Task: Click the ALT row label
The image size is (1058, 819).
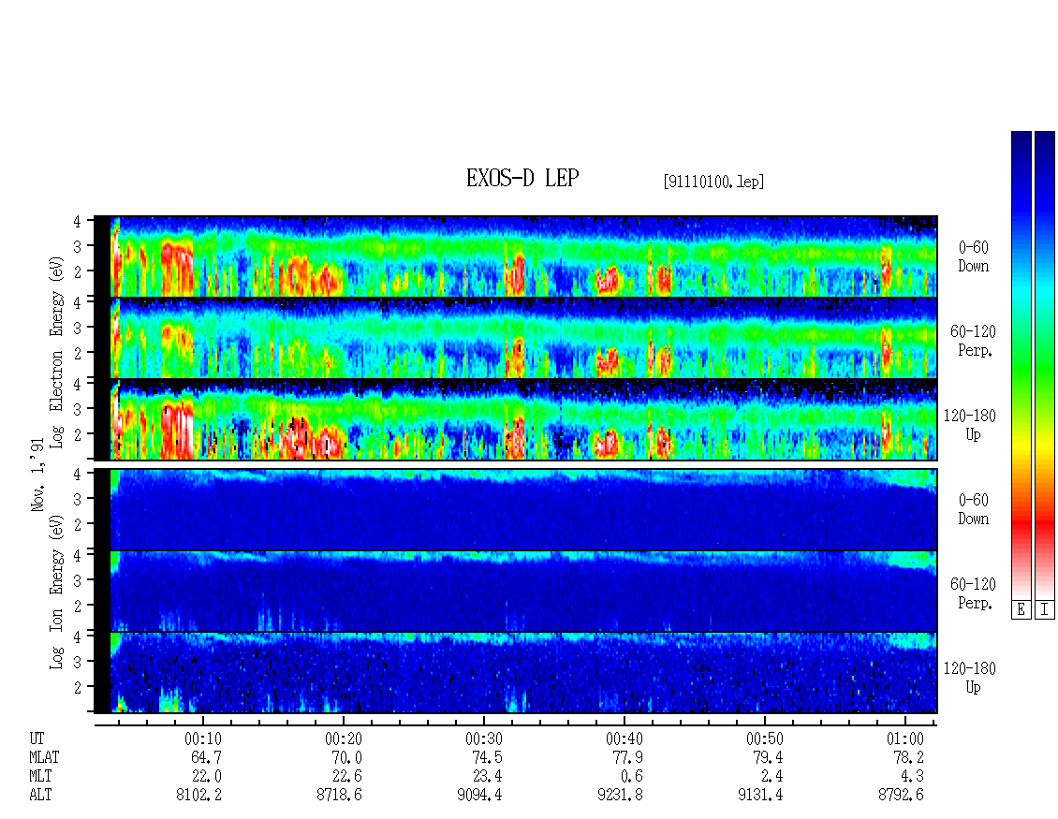Action: click(x=40, y=796)
